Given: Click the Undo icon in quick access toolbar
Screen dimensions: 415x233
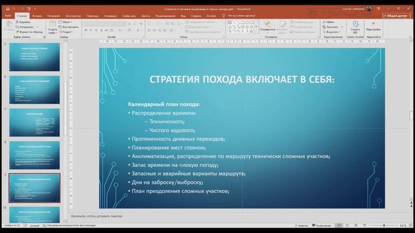Looking at the screenshot, I should (x=15, y=8).
